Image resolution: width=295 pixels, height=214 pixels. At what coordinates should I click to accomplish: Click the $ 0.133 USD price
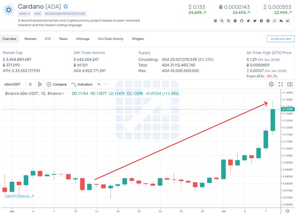click(197, 7)
